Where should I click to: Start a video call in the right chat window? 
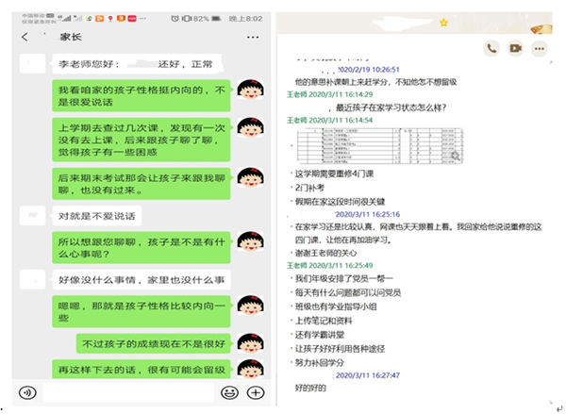(515, 48)
